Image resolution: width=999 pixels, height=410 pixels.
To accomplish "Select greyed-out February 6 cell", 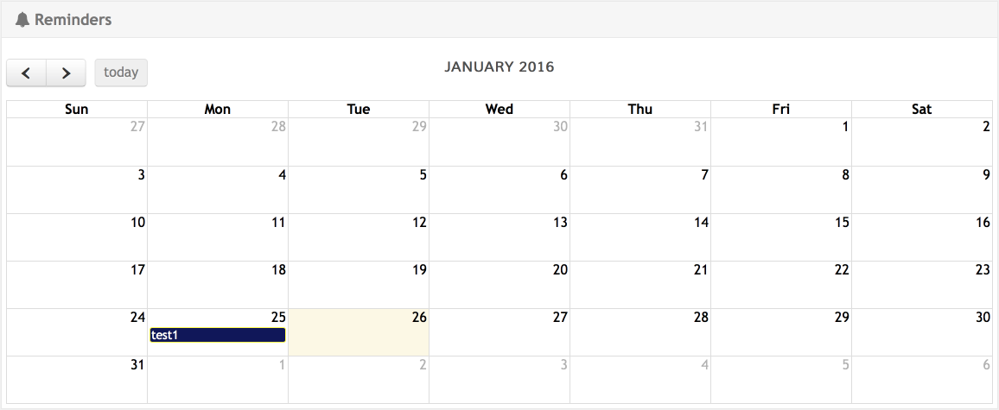I will point(922,380).
